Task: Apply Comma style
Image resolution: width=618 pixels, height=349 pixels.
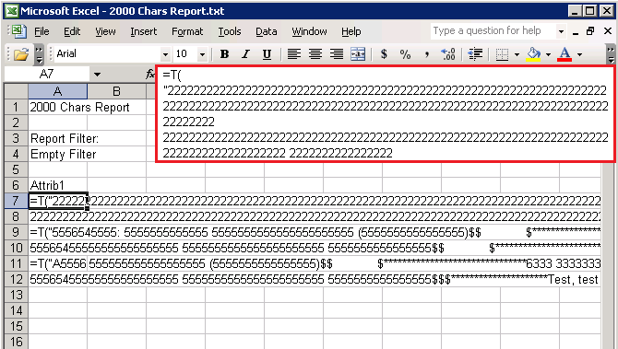Action: (x=427, y=54)
